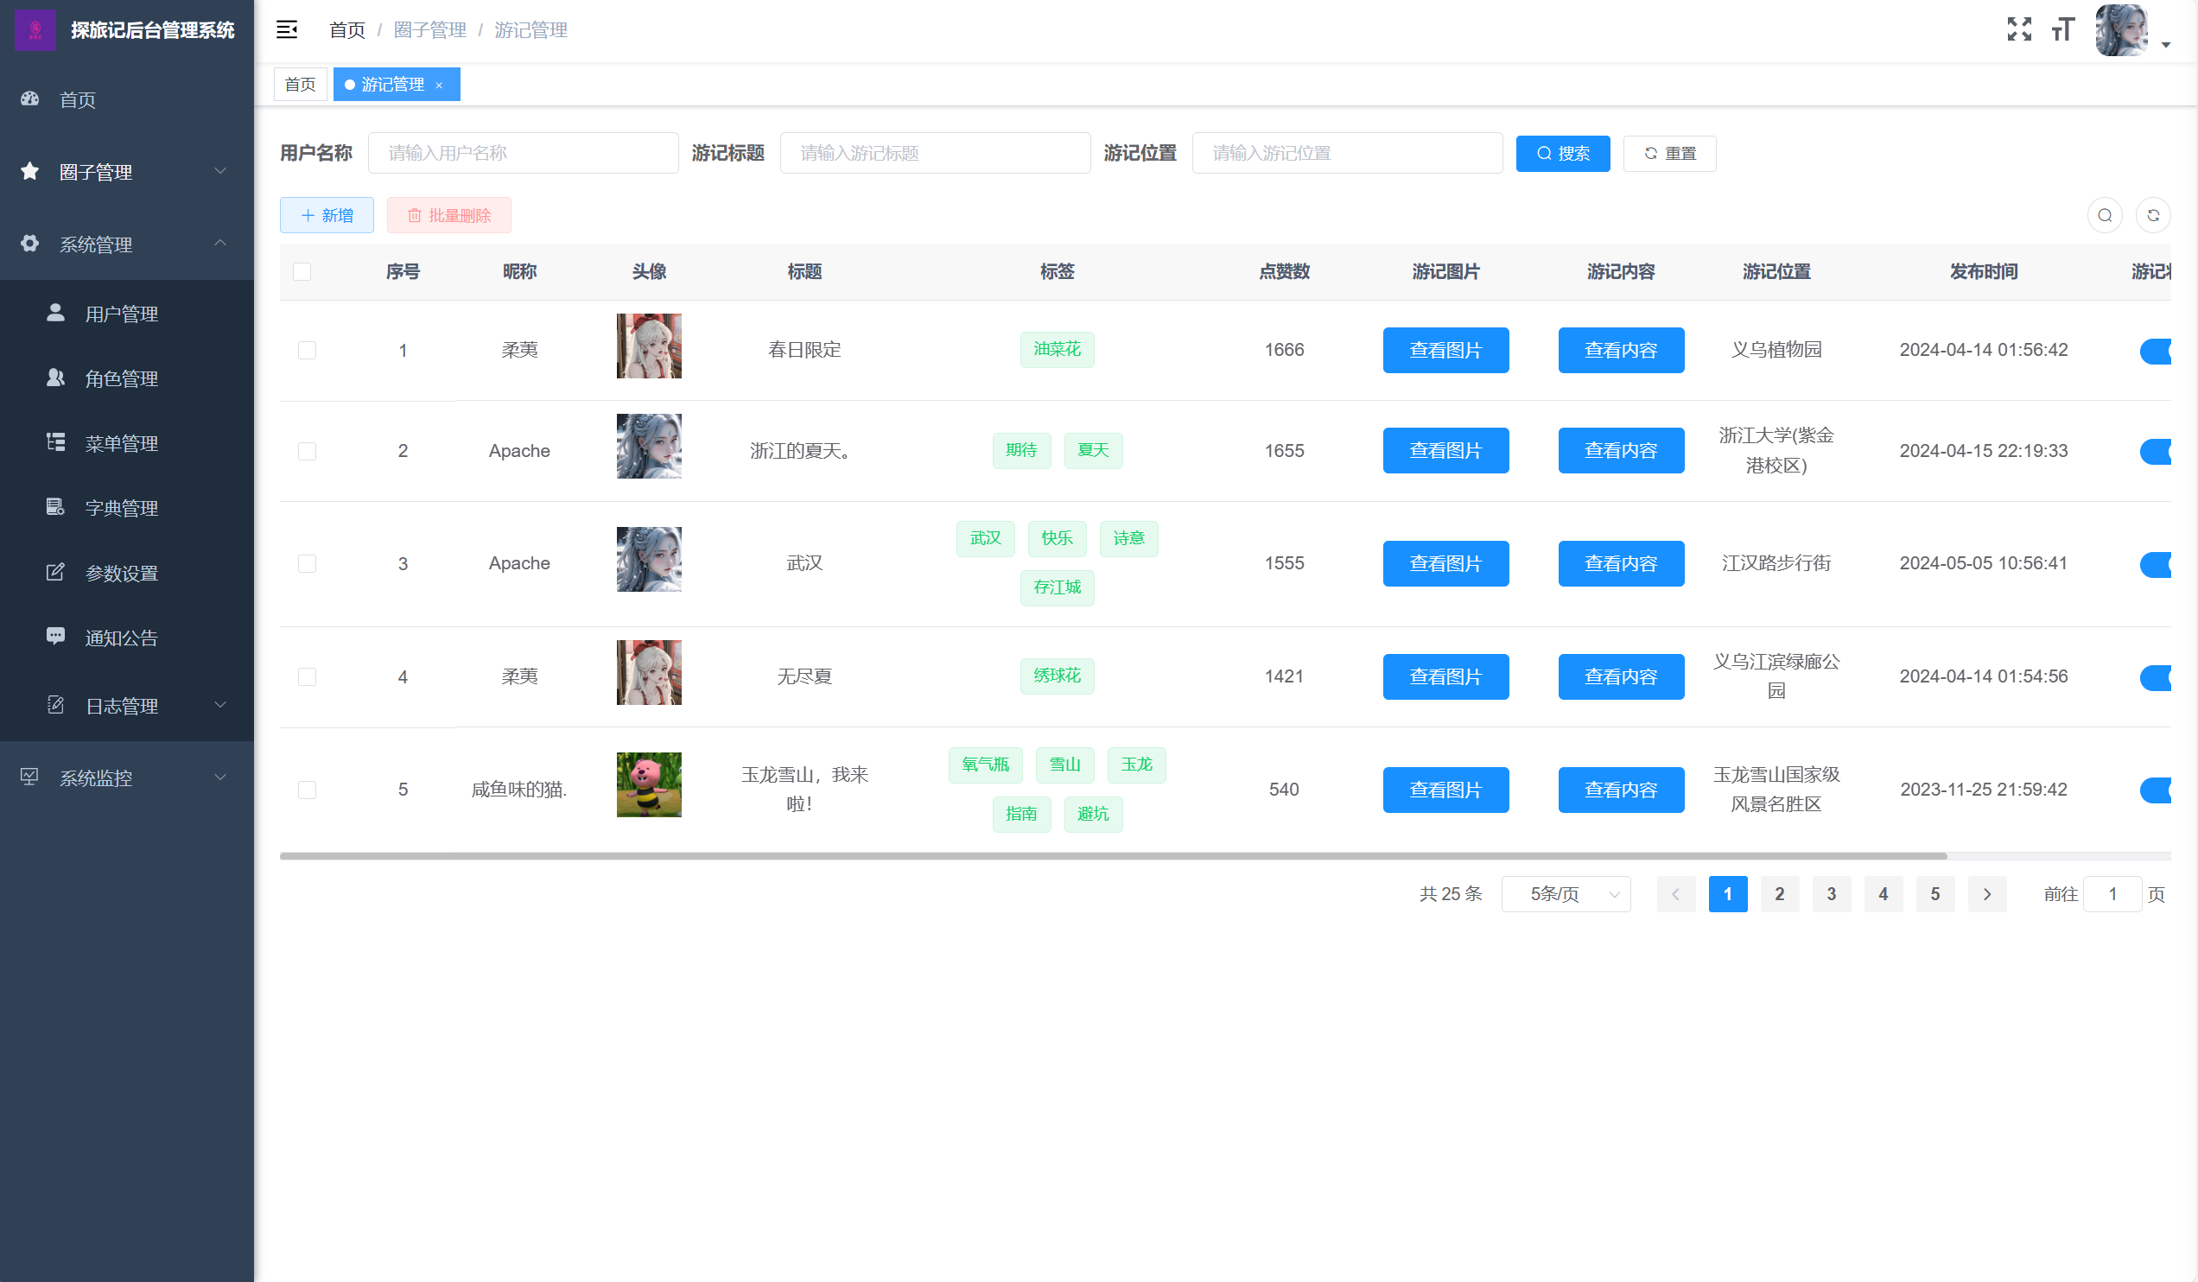This screenshot has height=1282, width=2198.
Task: Open the 5条/页 page size dropdown
Action: coord(1566,894)
